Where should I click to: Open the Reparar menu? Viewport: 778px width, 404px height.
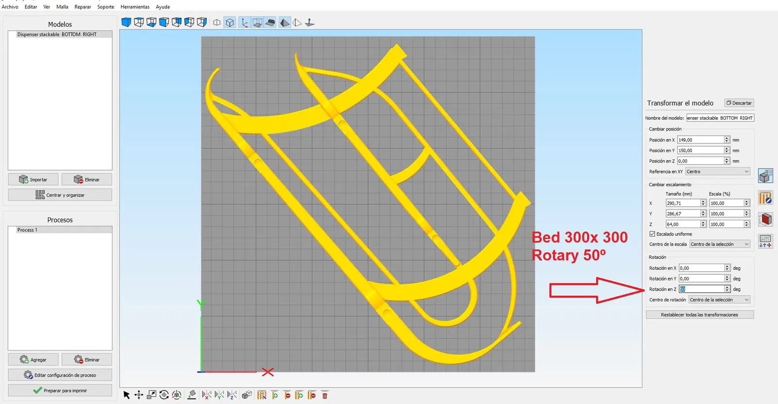click(83, 7)
